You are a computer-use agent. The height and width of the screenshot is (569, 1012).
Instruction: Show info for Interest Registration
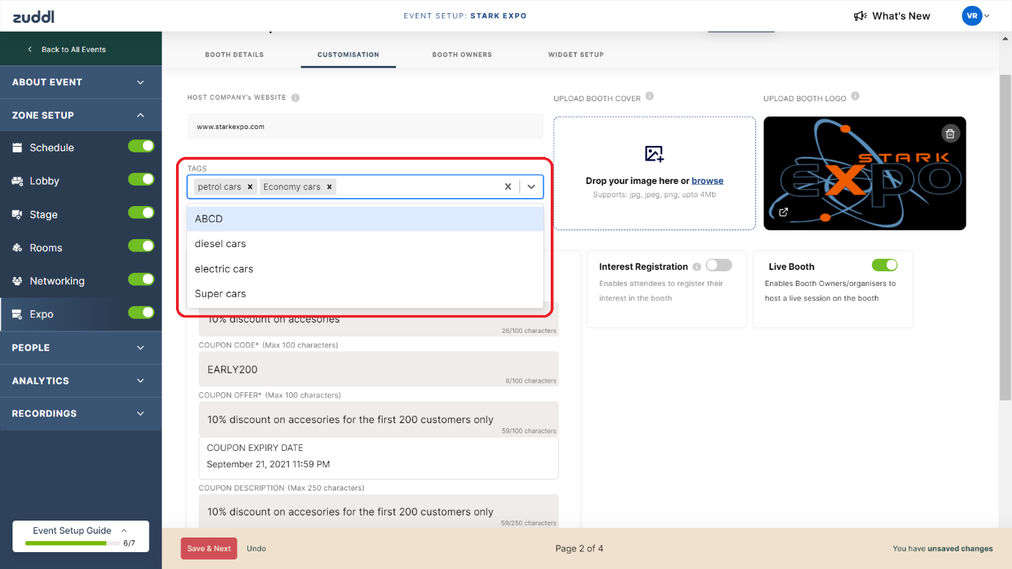click(697, 267)
